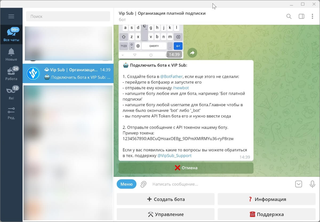Record a voice message with microphone
Screen dimensions: 320x222
pos(312,184)
